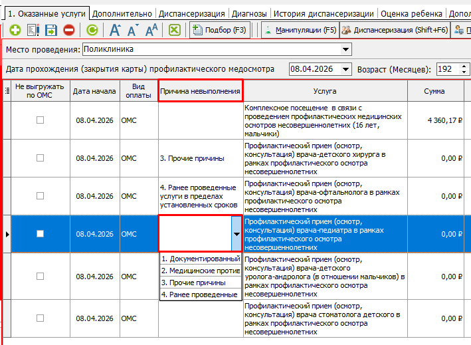Select '3. Прочие причины' from dropdown list
Screen dimensions: 471x345
tap(192, 283)
